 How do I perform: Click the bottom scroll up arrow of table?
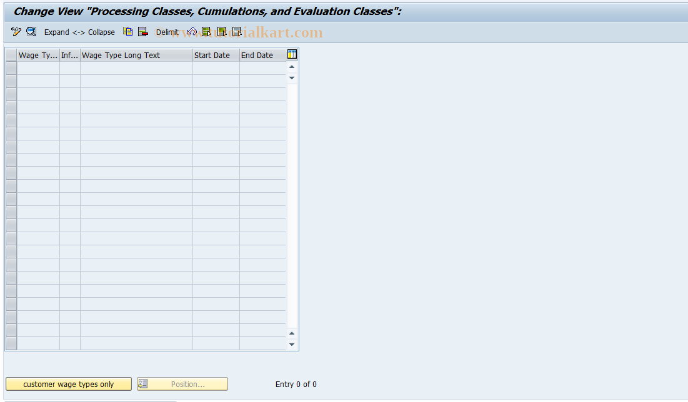coord(292,333)
